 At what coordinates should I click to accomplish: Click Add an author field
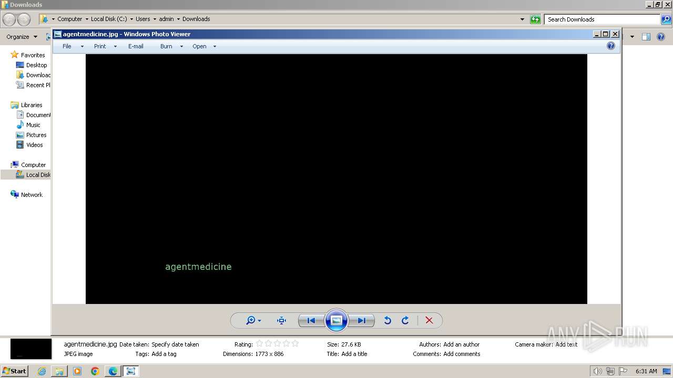click(461, 344)
